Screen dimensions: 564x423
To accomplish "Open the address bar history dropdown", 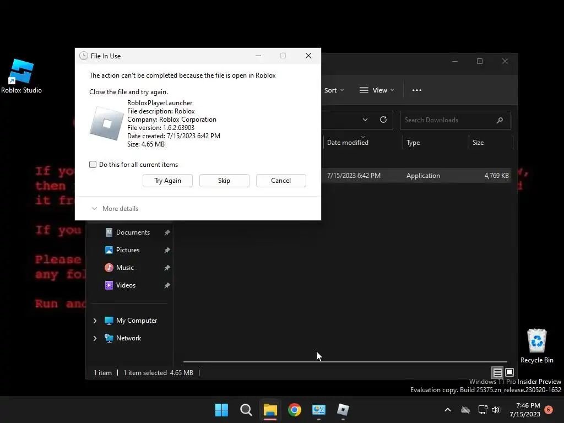I will pos(365,120).
